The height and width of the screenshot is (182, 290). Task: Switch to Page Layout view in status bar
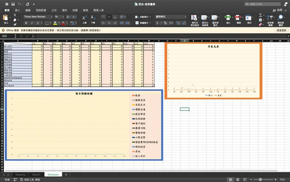239,179
